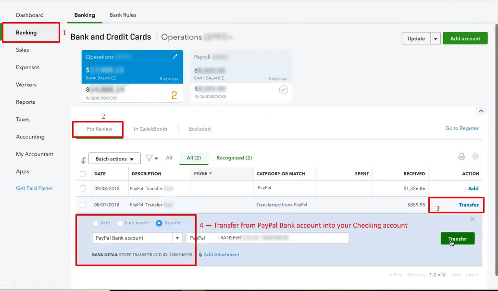
Task: Click the Go to Register link
Action: [x=462, y=128]
